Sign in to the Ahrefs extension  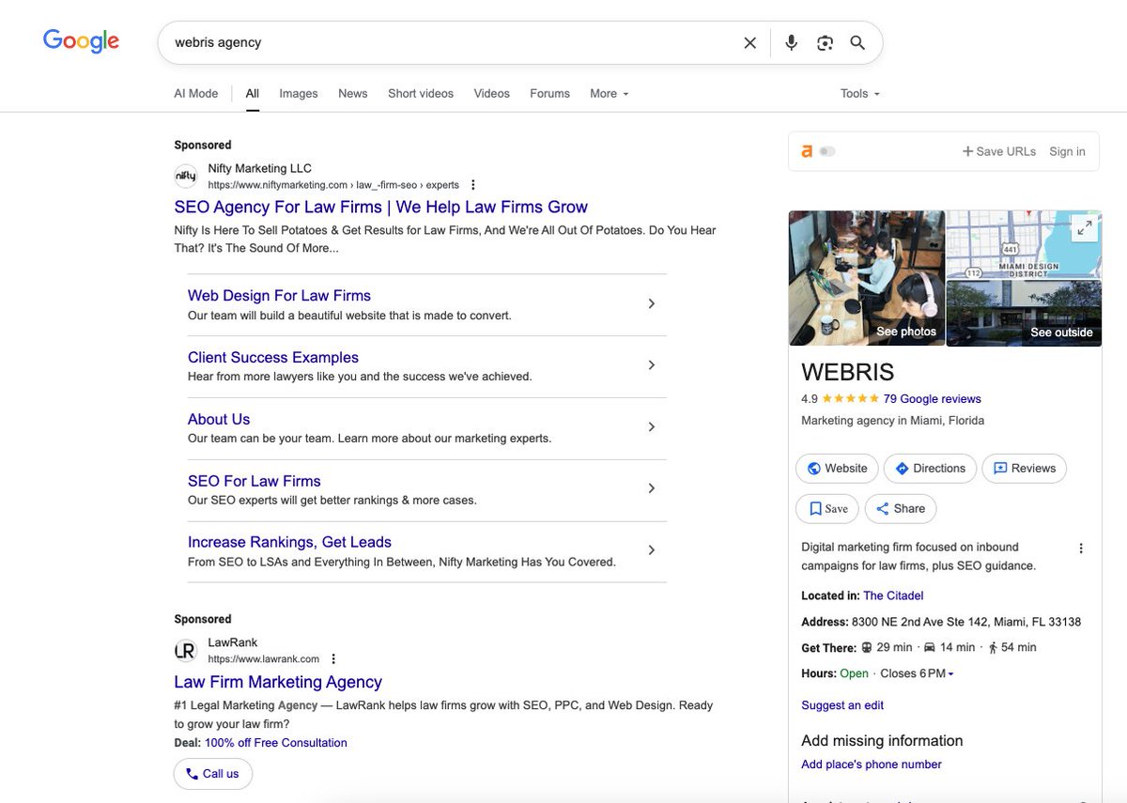click(x=1068, y=151)
